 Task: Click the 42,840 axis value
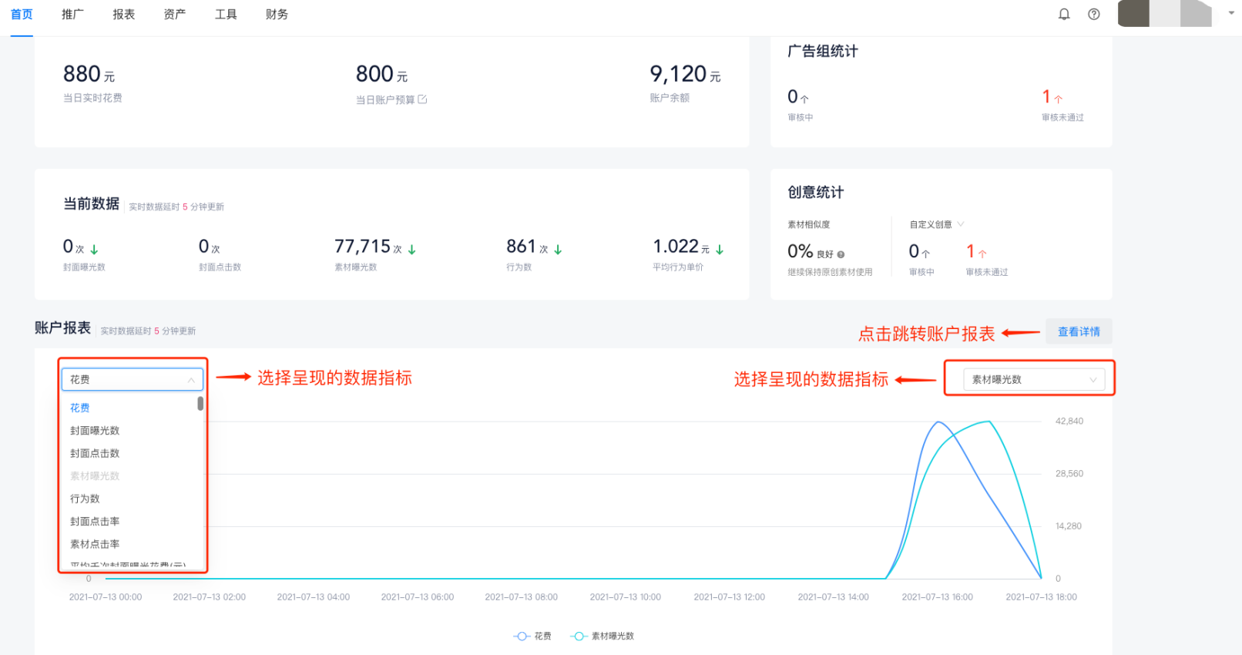point(1069,422)
